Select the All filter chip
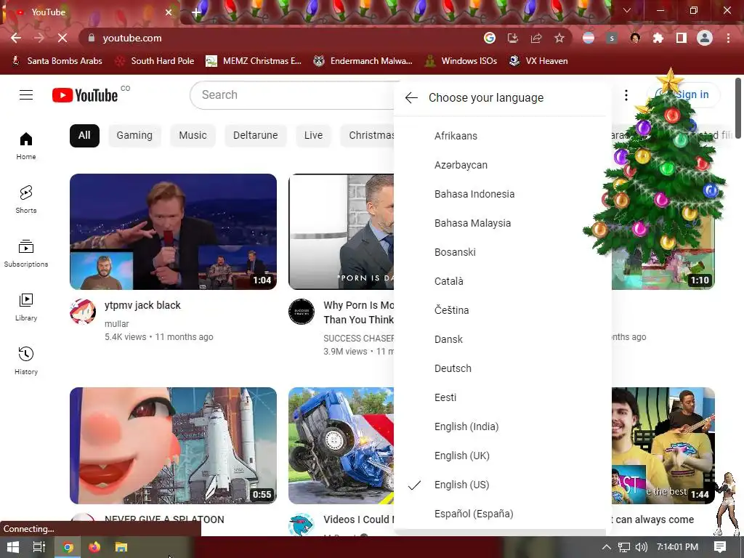The image size is (744, 558). click(84, 136)
